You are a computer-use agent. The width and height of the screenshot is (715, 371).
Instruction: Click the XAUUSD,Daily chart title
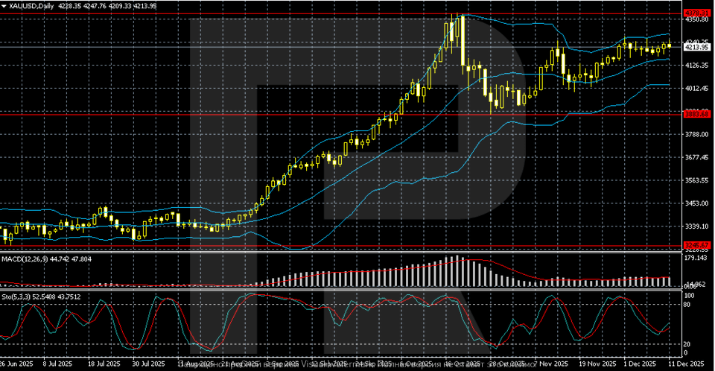[31, 6]
